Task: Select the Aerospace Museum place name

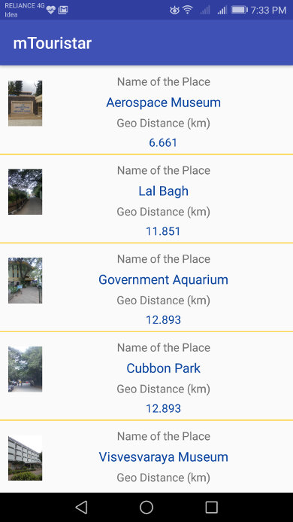Action: point(164,102)
